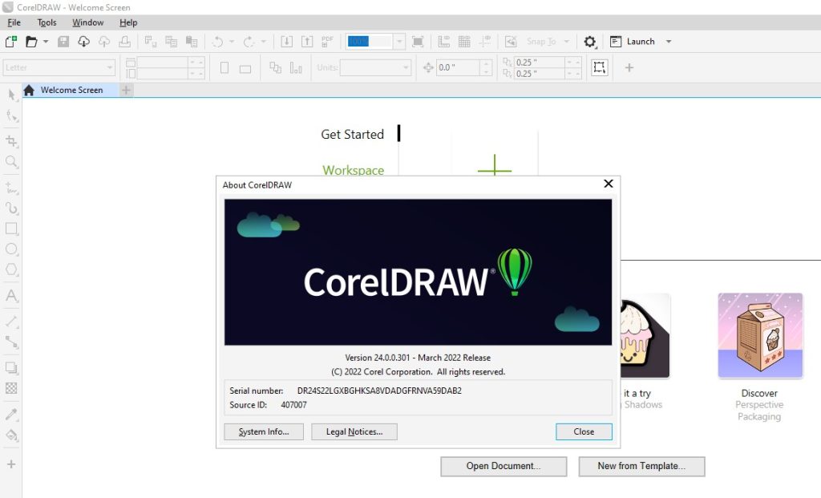Click the Discover Perspective Packaging thumbnail
Viewport: 821px width, 498px height.
(x=760, y=335)
